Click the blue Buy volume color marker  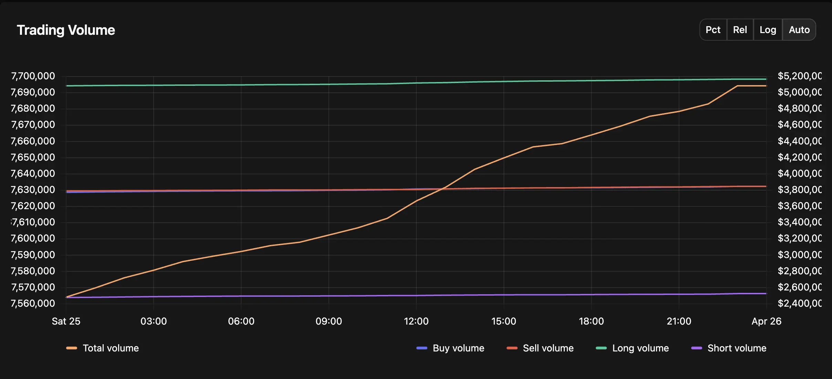coord(422,348)
